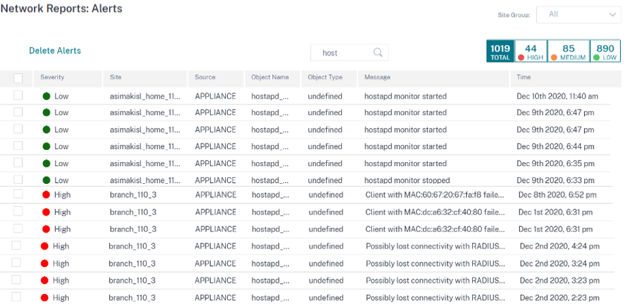Filter by 44 High alerts
The height and width of the screenshot is (305, 625).
pyautogui.click(x=531, y=52)
